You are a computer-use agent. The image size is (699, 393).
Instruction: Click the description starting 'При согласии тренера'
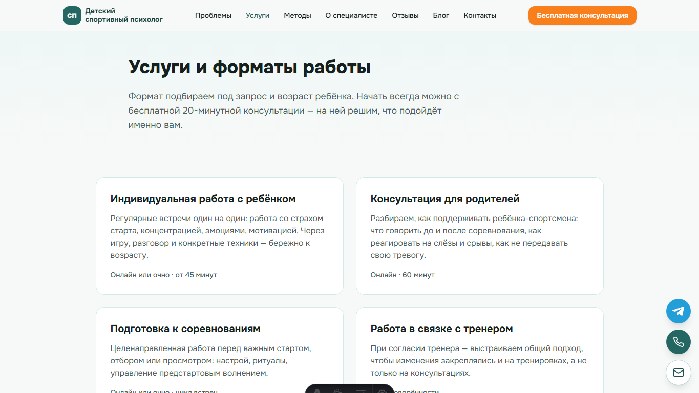coord(478,361)
